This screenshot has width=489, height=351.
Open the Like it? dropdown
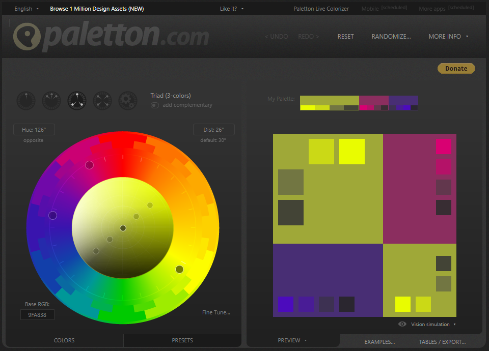point(232,9)
